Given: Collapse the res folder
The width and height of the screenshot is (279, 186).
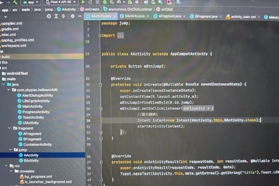Looking at the screenshot, I should [6, 166].
